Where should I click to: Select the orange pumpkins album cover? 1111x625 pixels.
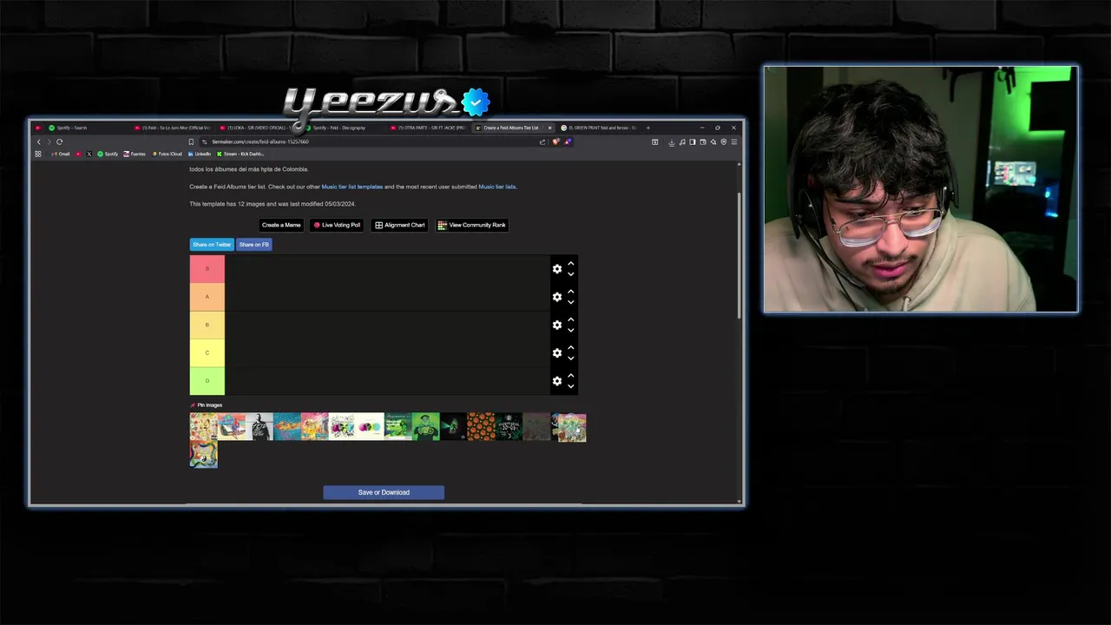[x=482, y=426]
